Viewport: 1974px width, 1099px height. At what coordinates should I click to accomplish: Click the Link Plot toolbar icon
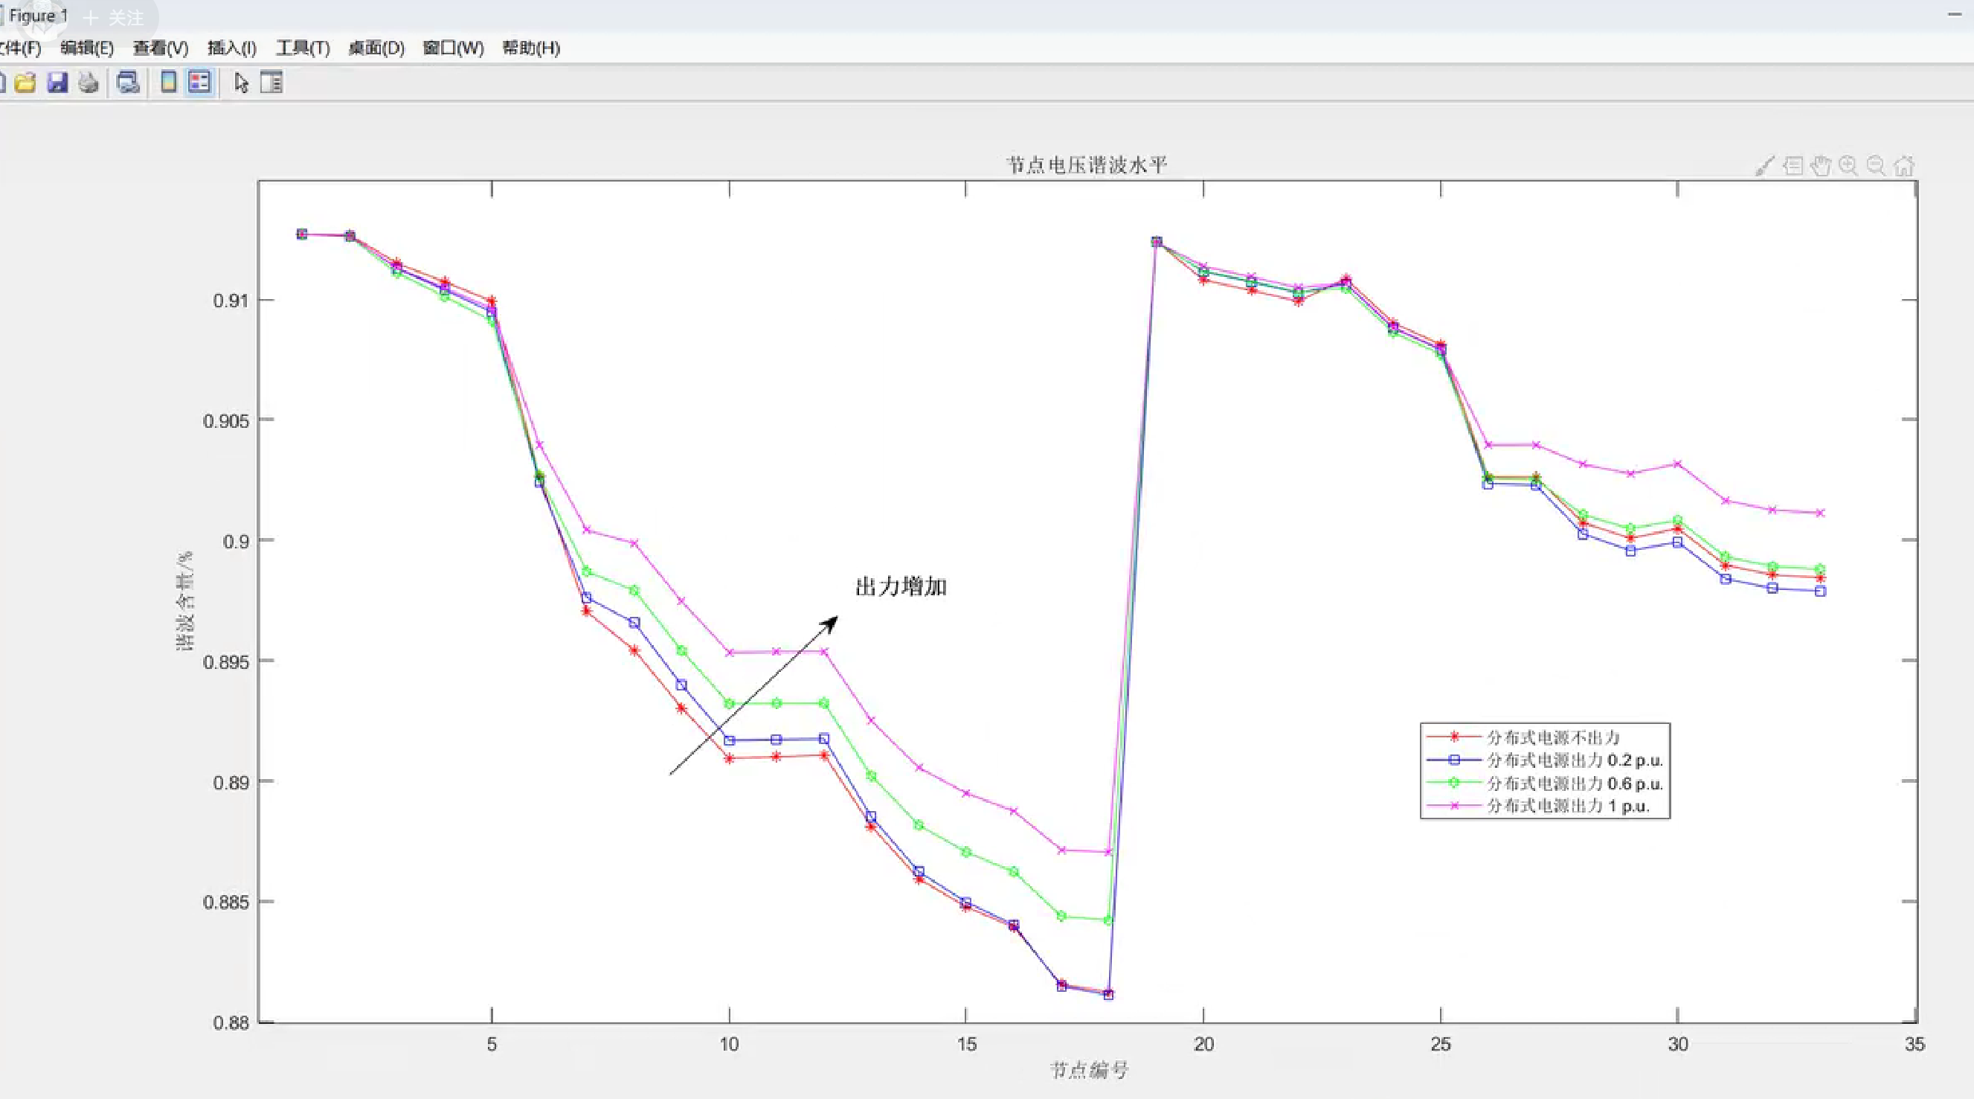[x=128, y=83]
